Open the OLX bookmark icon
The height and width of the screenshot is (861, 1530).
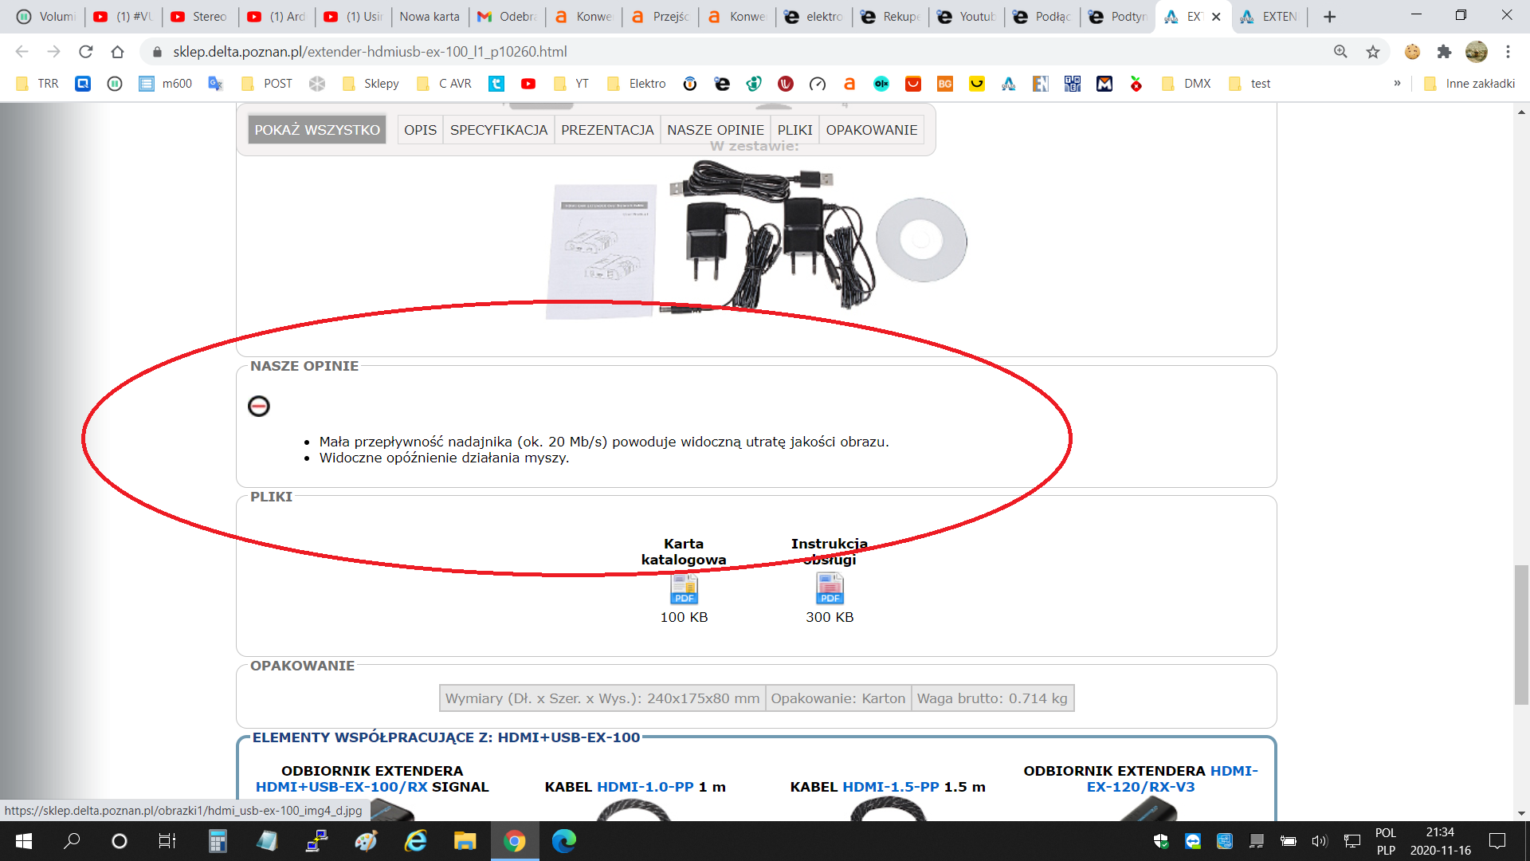(x=881, y=84)
